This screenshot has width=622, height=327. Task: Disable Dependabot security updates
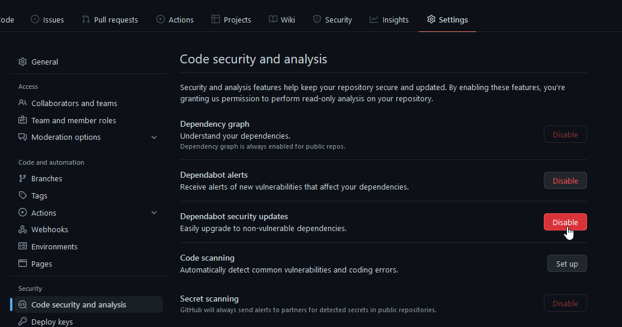565,222
